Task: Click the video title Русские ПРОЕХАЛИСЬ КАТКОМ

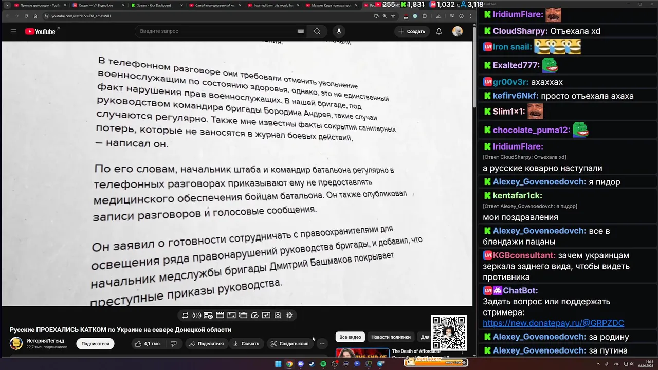Action: click(x=120, y=330)
